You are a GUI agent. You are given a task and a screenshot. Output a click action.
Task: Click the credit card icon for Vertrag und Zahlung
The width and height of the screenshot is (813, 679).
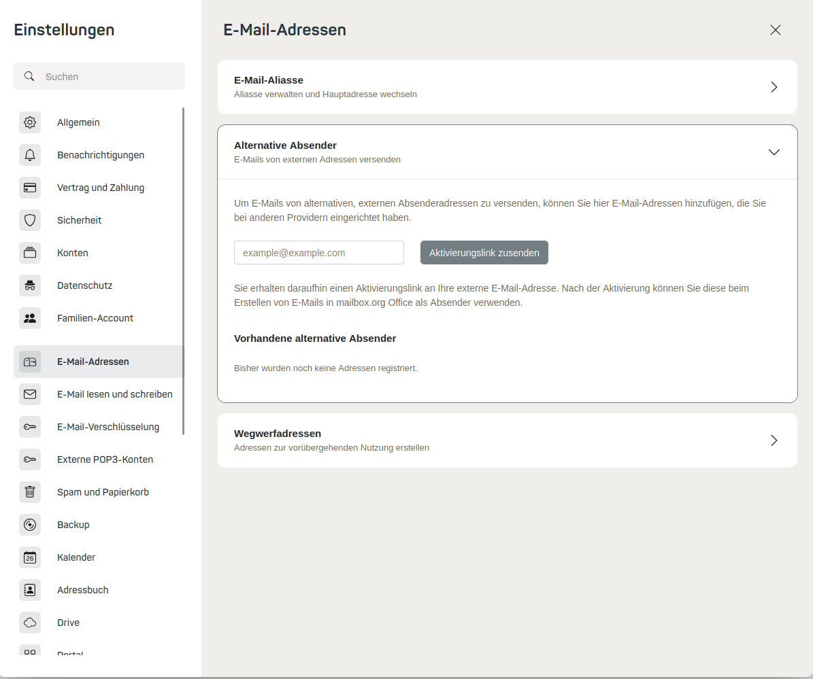(x=30, y=188)
